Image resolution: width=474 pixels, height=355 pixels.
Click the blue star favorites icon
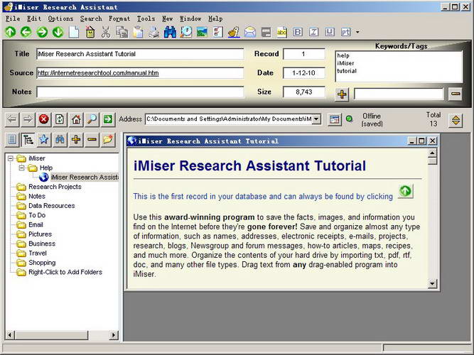(x=44, y=140)
